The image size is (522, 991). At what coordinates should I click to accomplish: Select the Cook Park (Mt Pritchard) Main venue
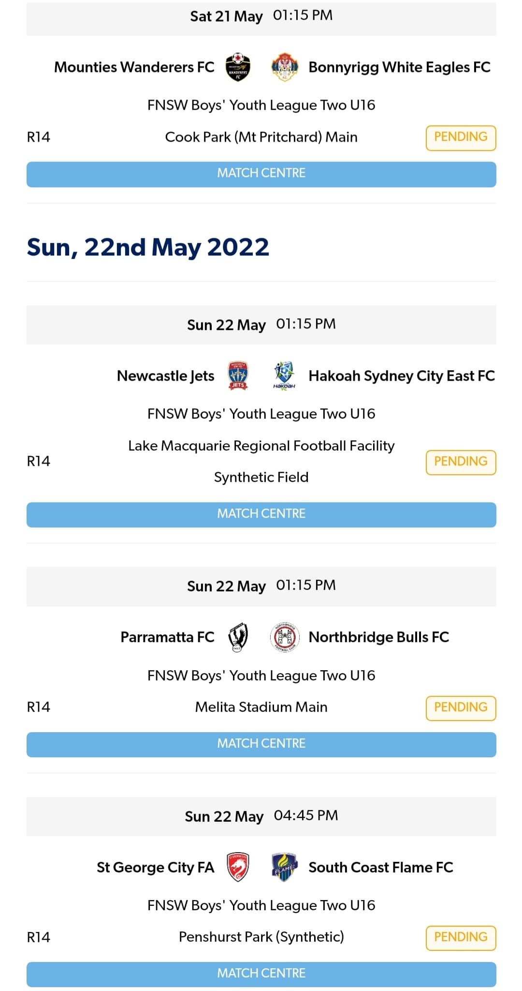tap(261, 137)
